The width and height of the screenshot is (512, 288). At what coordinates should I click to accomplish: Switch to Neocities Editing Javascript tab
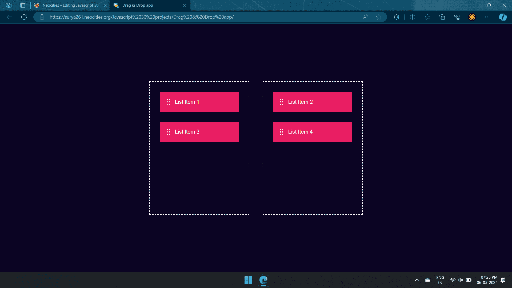70,5
